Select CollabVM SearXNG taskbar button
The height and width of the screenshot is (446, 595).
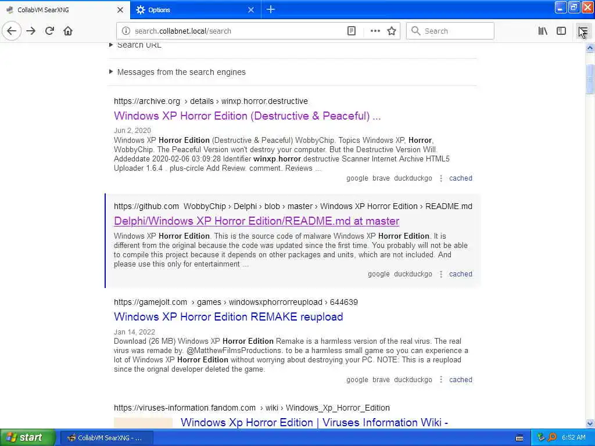107,438
